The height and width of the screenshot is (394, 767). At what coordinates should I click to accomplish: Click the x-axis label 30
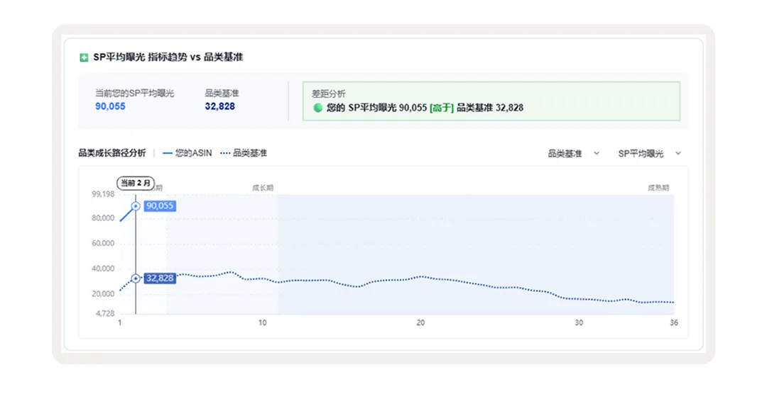coord(580,322)
